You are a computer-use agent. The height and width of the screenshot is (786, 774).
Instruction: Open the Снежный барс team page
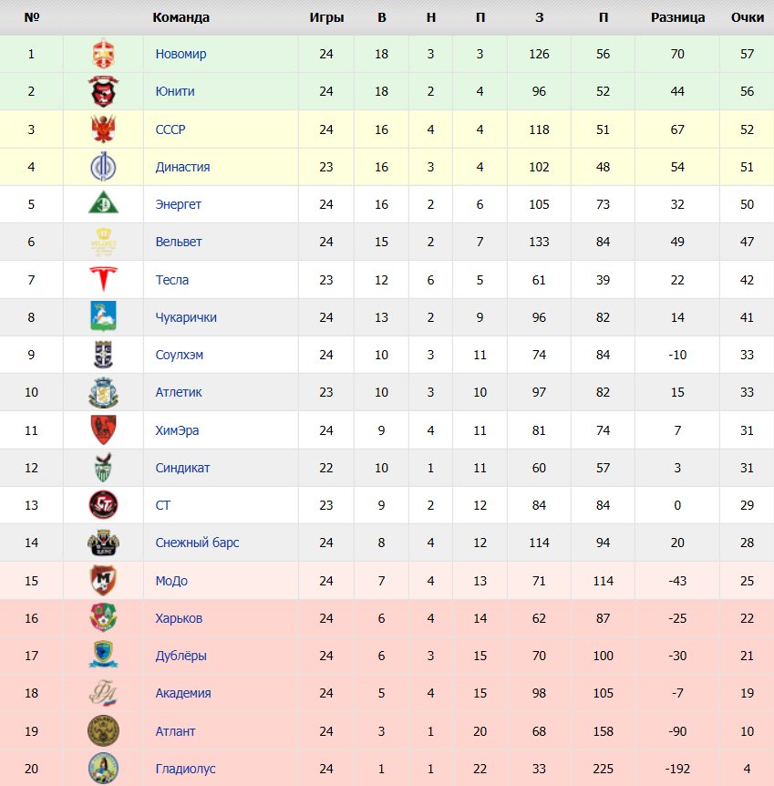(197, 543)
